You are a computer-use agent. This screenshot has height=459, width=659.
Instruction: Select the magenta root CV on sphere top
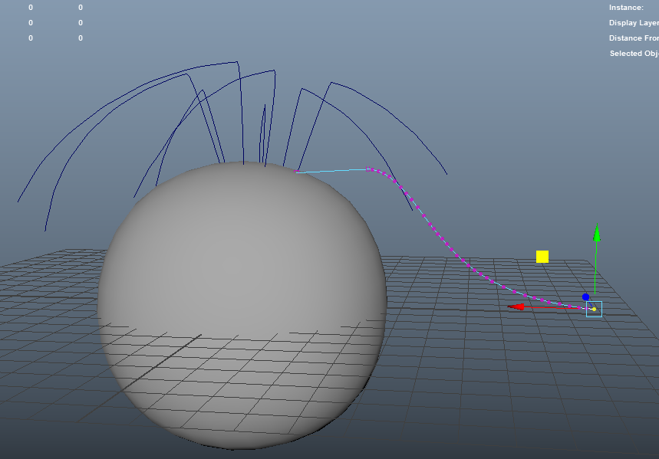tap(296, 171)
